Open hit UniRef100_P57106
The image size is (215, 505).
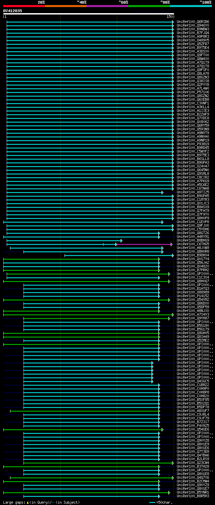pyautogui.click(x=193, y=92)
